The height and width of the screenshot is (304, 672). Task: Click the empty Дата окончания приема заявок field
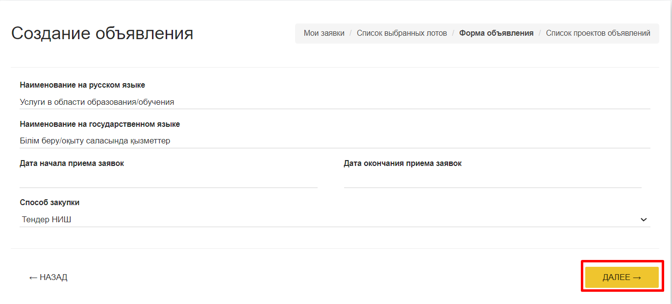click(x=493, y=181)
